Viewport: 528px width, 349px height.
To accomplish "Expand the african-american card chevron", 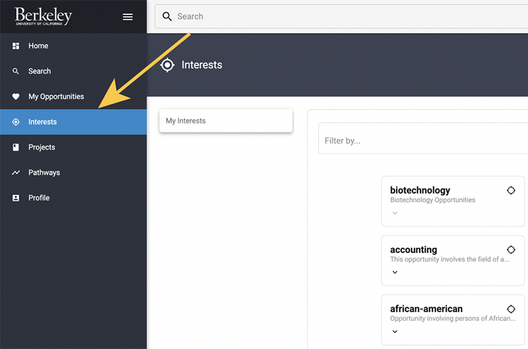I will 395,332.
